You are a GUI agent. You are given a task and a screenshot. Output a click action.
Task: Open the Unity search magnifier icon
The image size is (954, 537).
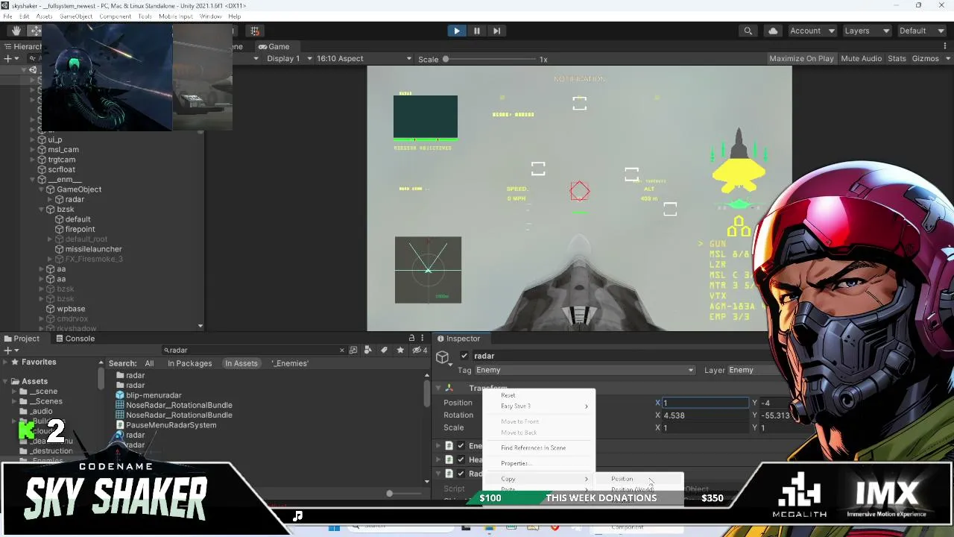click(x=748, y=31)
